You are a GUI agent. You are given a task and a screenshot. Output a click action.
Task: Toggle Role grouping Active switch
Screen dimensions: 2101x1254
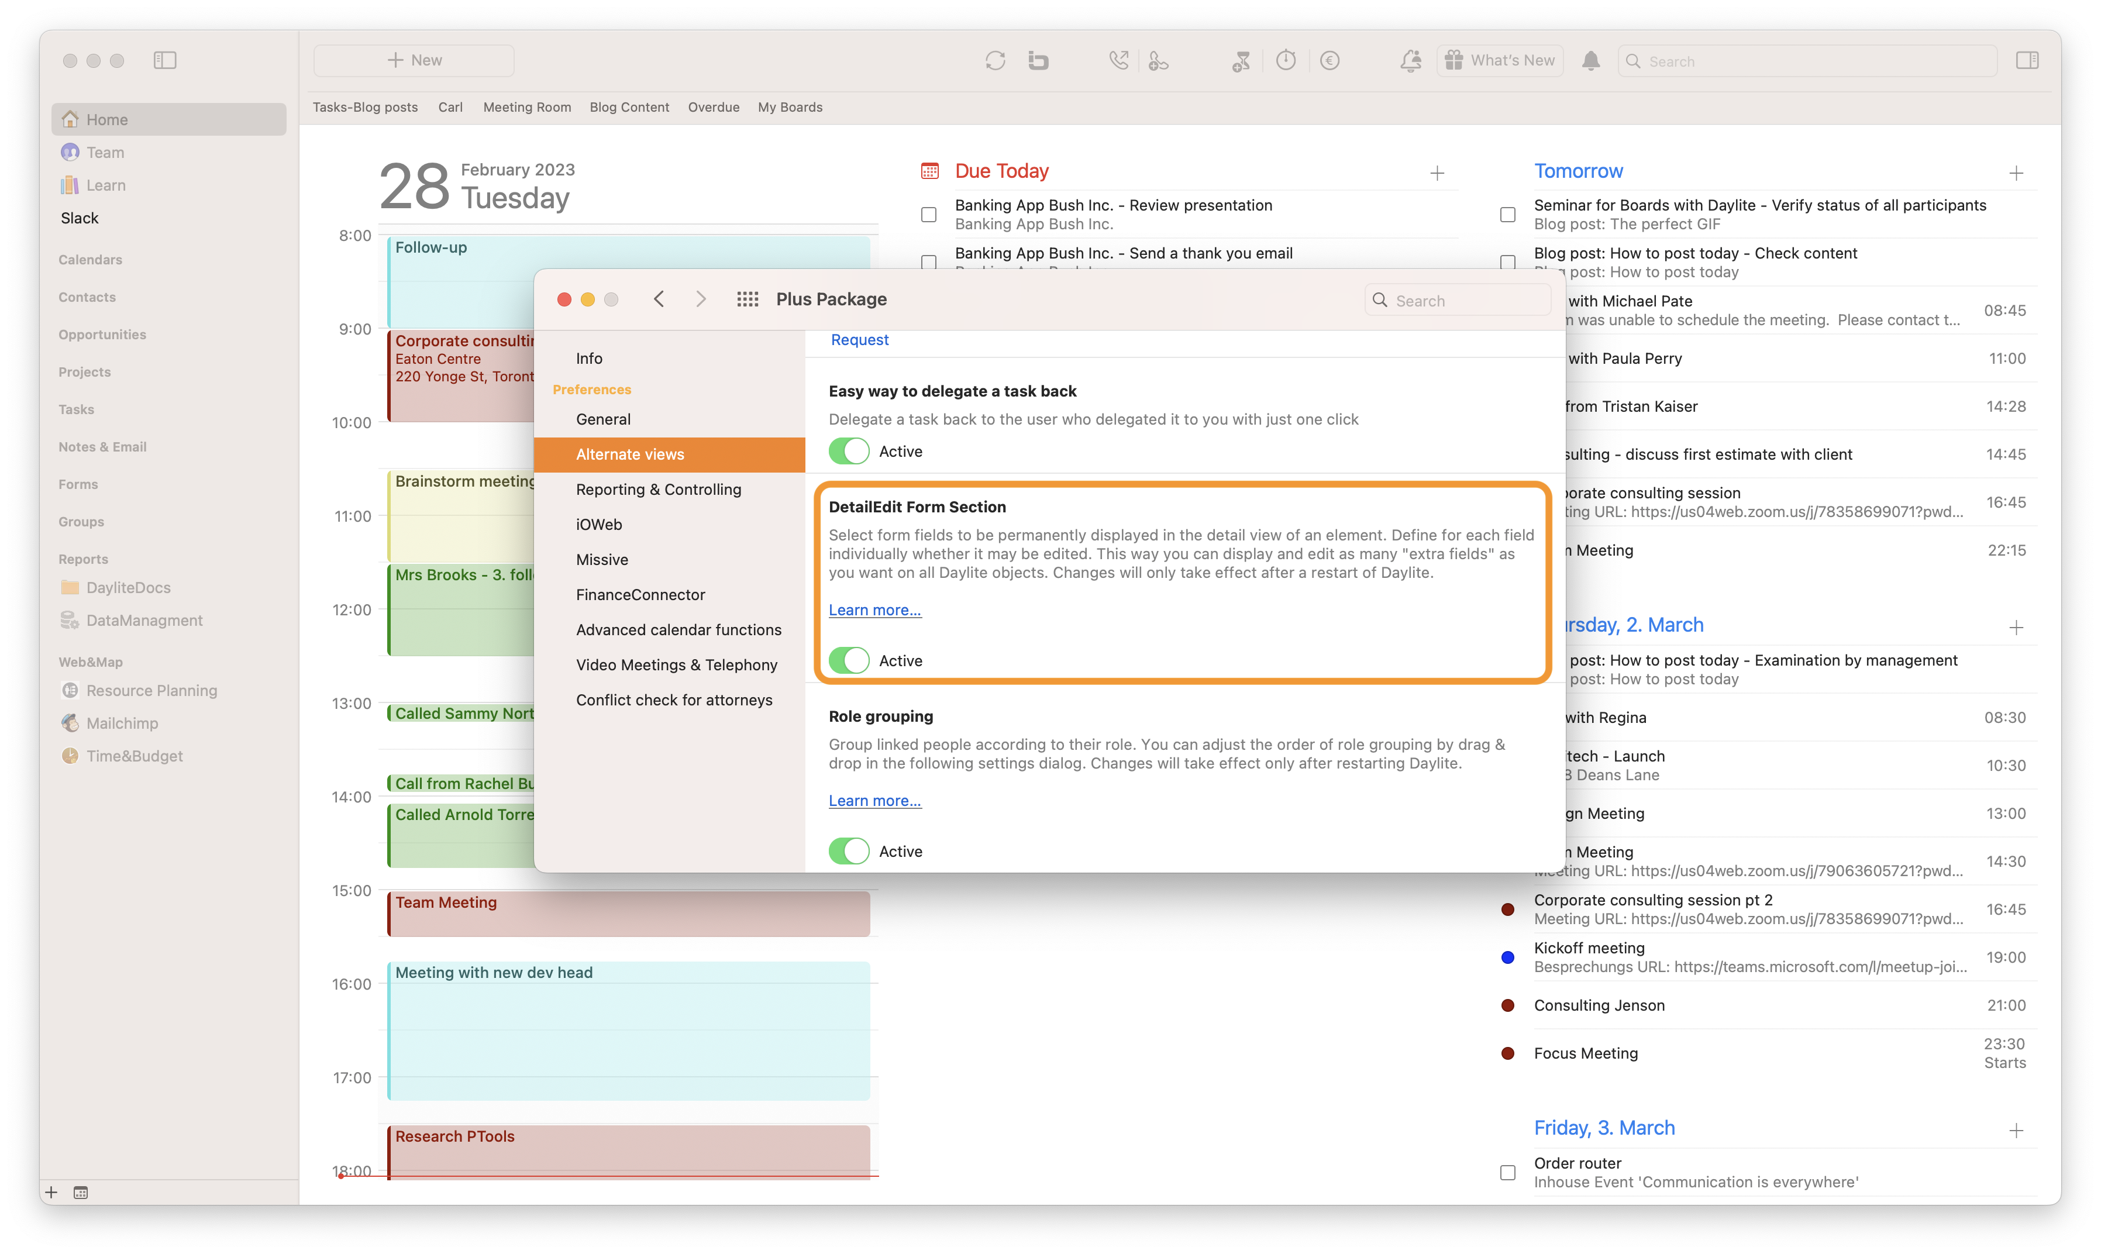pos(849,851)
